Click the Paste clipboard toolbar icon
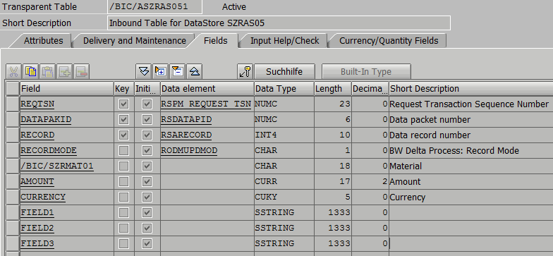The image size is (553, 256). coord(48,72)
